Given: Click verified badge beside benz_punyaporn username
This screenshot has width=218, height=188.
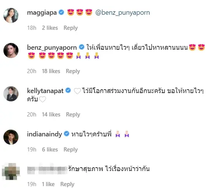Looking at the screenshot, I should click(x=81, y=47).
